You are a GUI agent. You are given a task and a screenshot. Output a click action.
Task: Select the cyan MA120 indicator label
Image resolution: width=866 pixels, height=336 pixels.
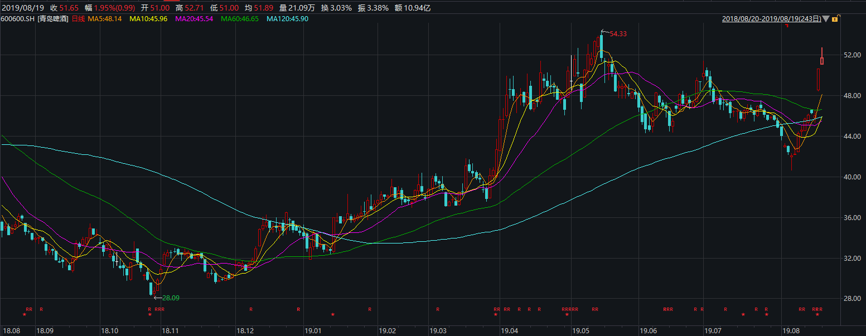[287, 19]
